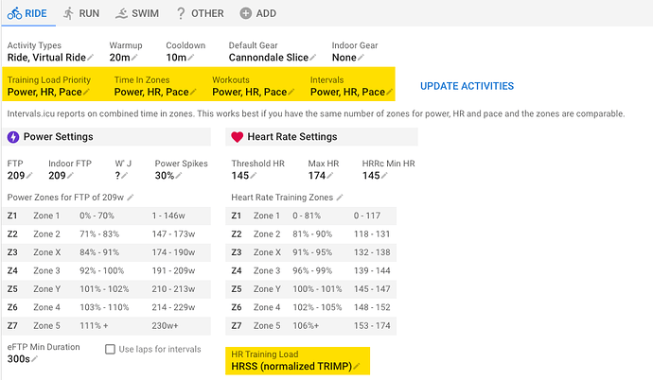Edit eFTP Min Duration pencil icon
The width and height of the screenshot is (653, 380).
pyautogui.click(x=35, y=359)
